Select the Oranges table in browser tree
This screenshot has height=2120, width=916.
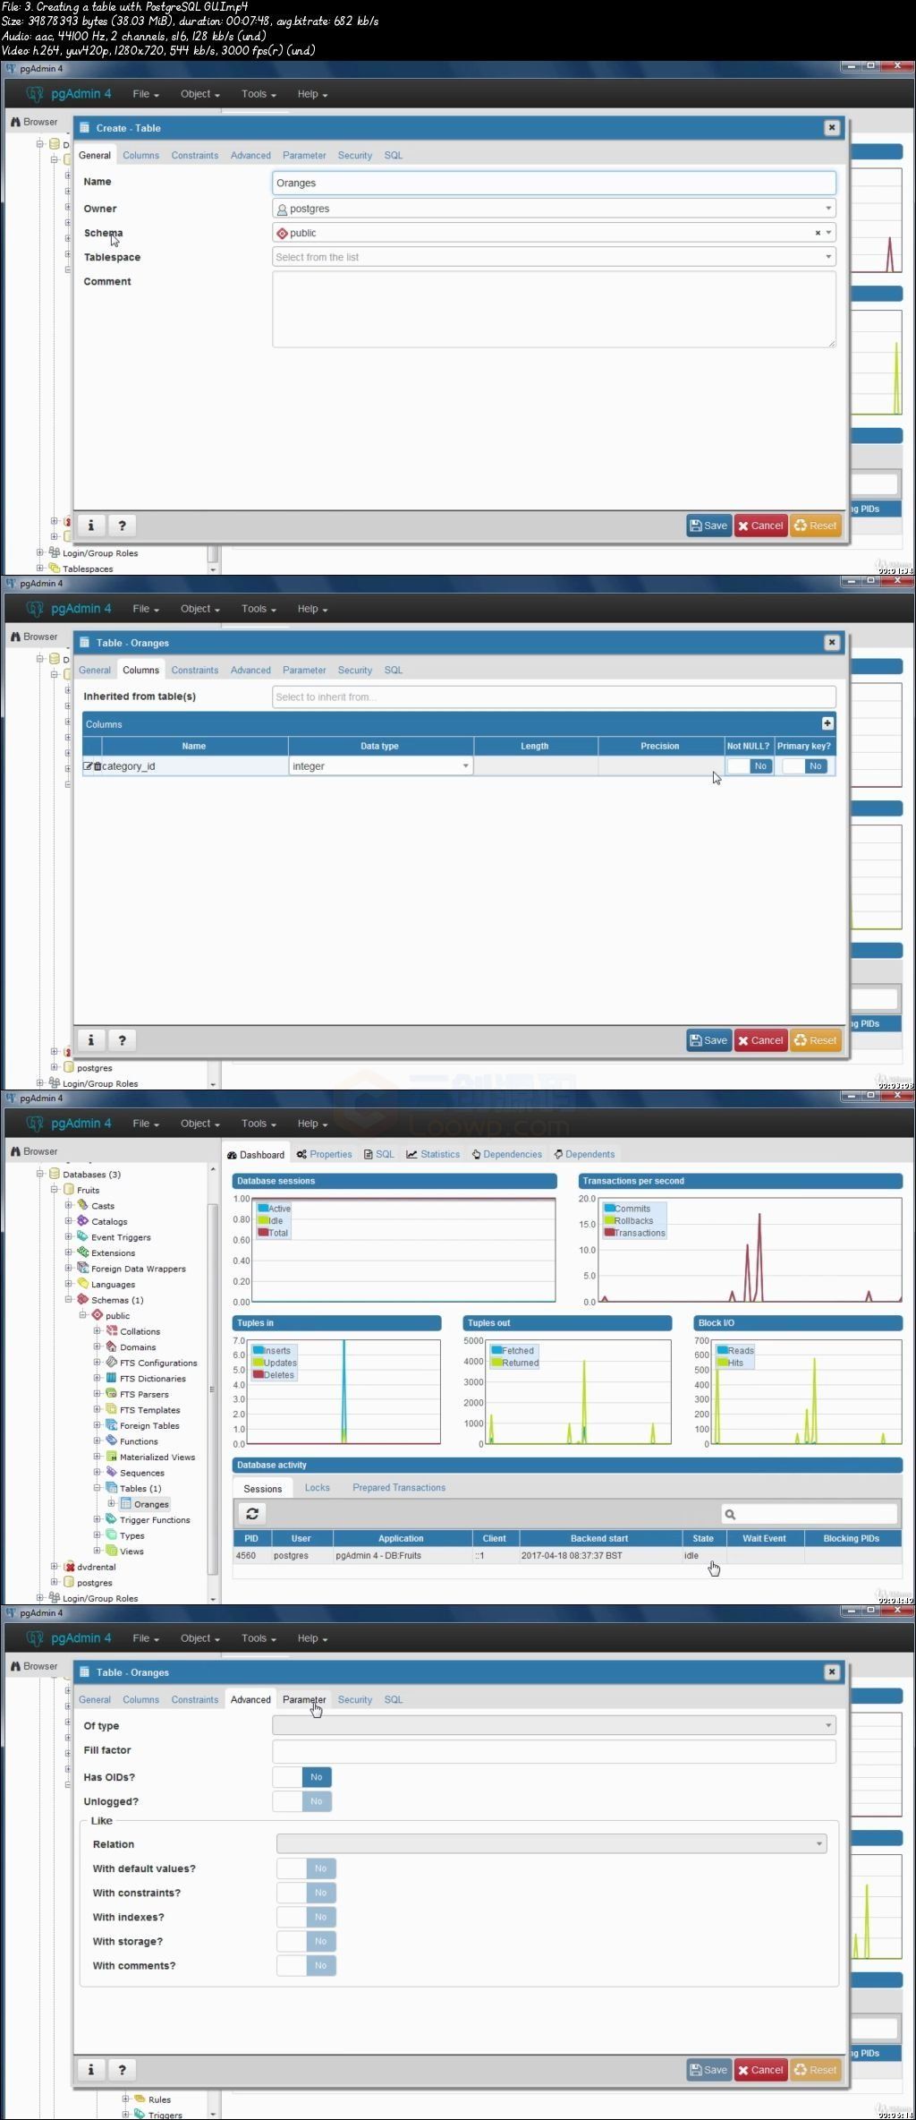[x=151, y=1504]
